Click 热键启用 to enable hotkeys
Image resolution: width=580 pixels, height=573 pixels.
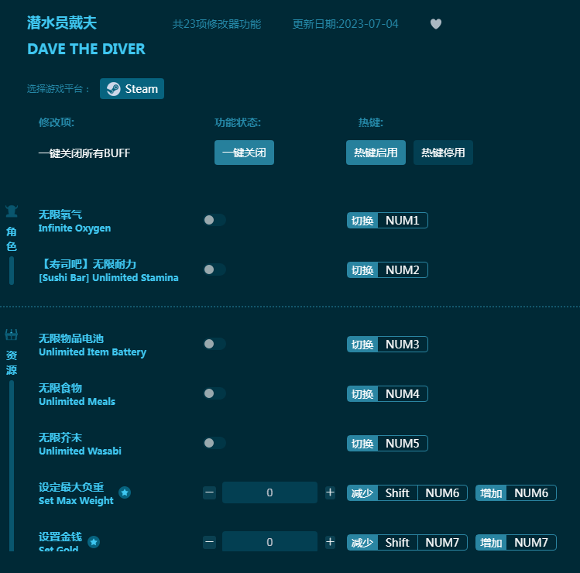coord(376,153)
